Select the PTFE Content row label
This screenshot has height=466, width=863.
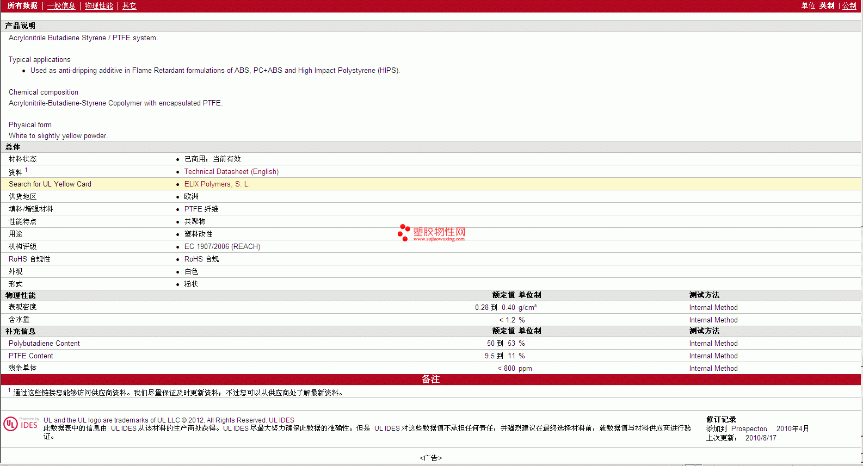(x=31, y=356)
